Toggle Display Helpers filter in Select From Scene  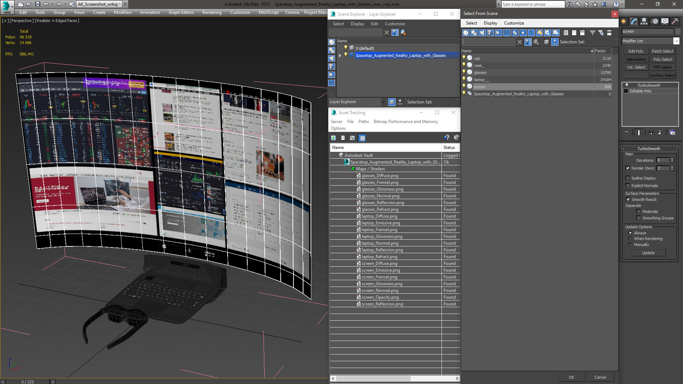click(498, 33)
